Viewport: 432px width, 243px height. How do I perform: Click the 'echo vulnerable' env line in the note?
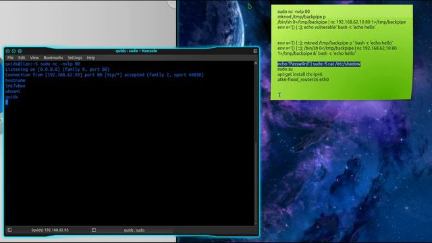pos(326,27)
